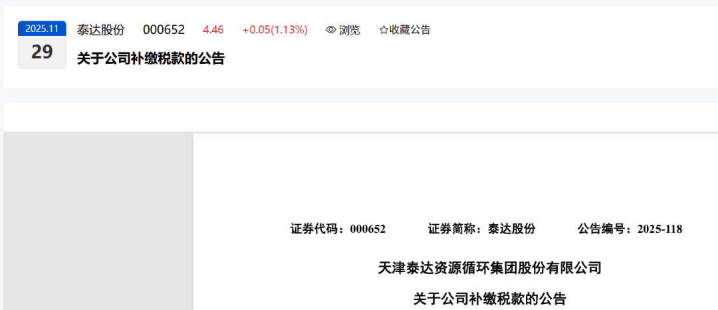Click the eye icon beside 浏览
The image size is (718, 310).
331,30
